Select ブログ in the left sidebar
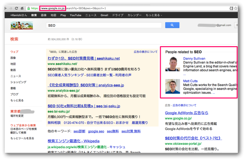Screen dimensions: 245x160 (14, 94)
